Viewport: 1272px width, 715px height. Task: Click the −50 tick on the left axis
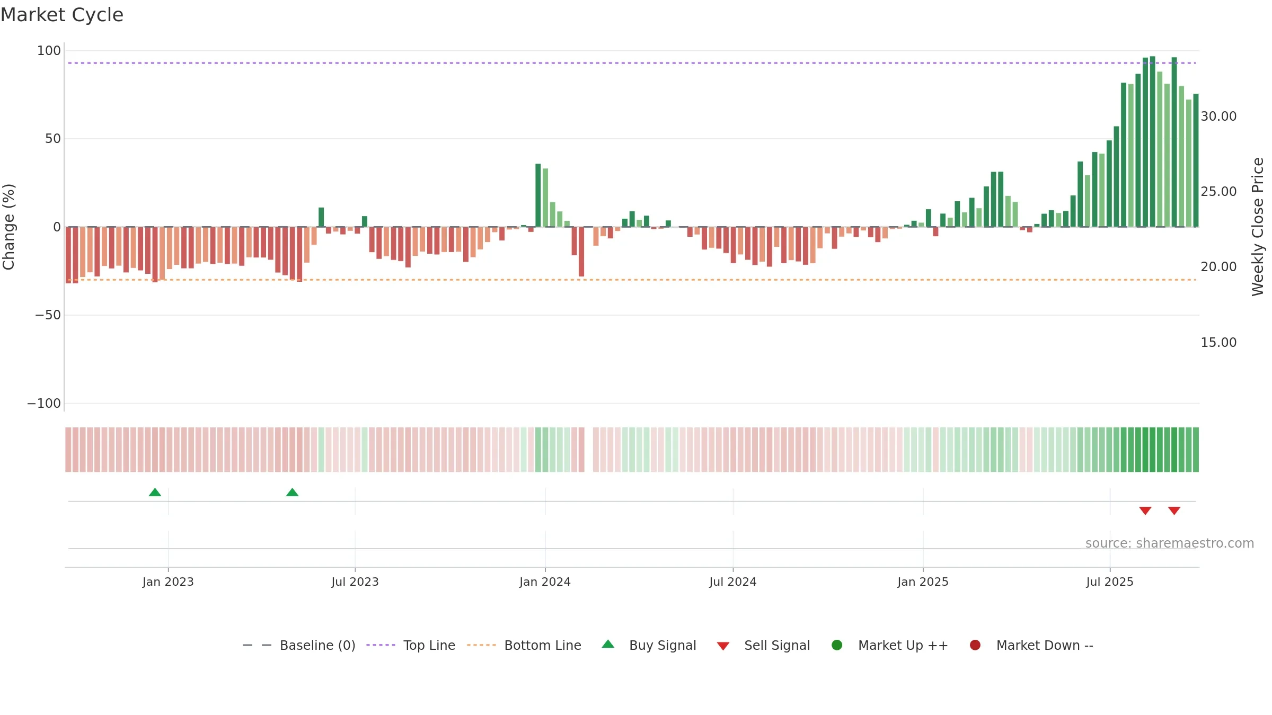pyautogui.click(x=48, y=315)
